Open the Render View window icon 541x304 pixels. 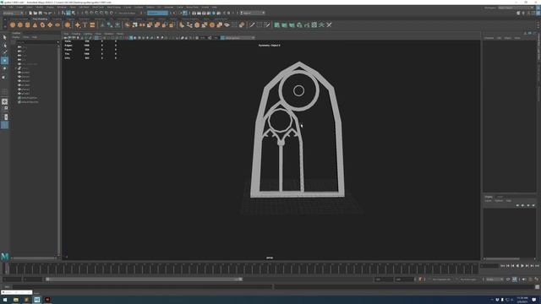[194, 14]
